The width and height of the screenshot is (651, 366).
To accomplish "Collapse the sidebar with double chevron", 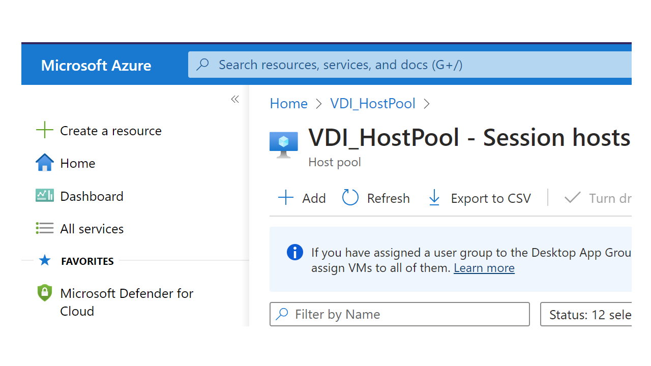I will pyautogui.click(x=235, y=100).
